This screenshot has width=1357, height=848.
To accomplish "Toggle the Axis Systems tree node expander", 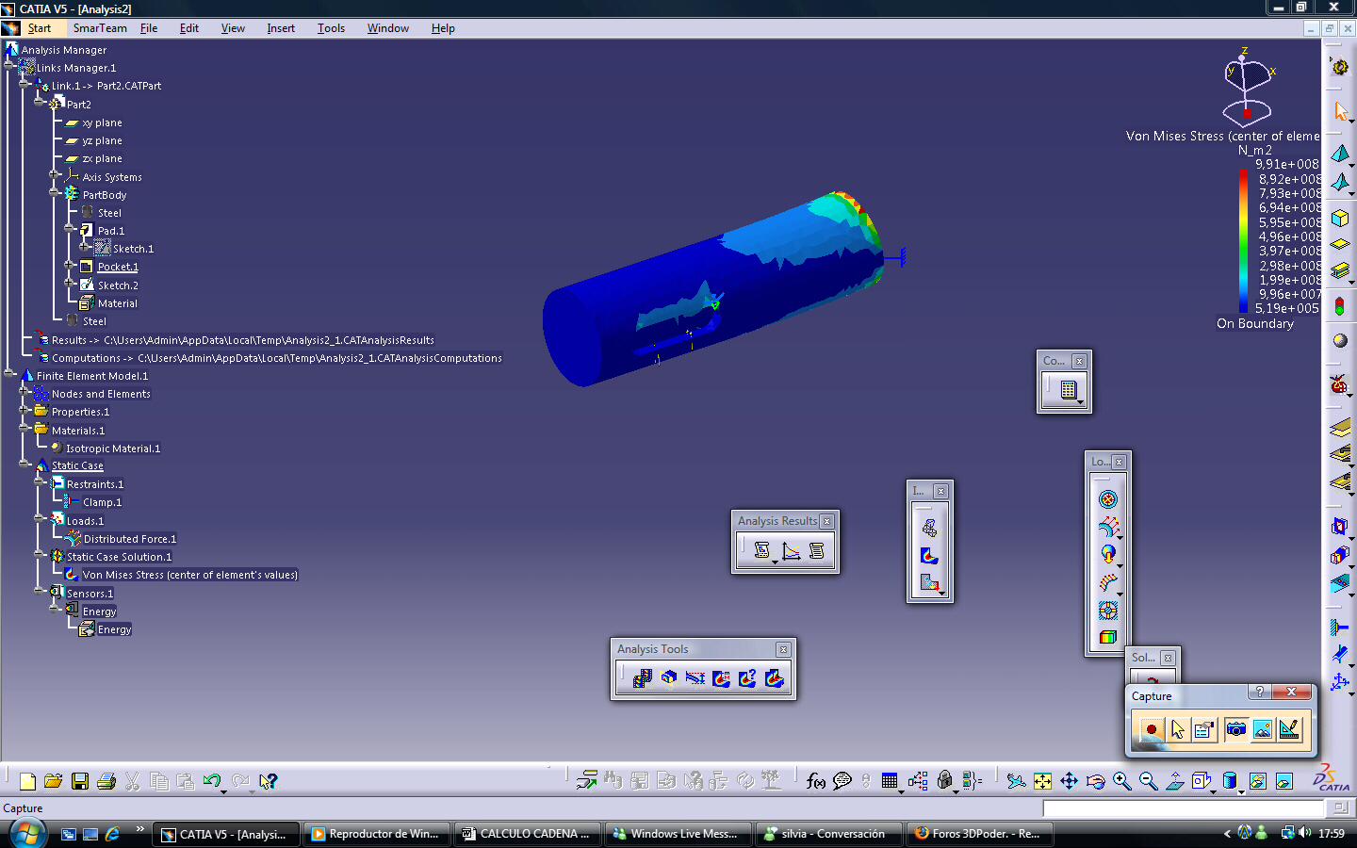I will pos(54,176).
